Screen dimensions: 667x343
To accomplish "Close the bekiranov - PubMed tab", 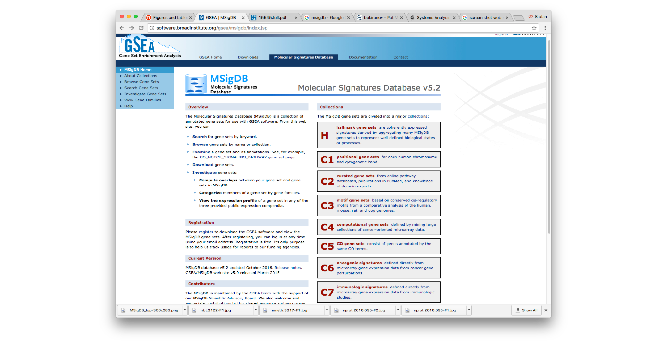I will click(401, 18).
